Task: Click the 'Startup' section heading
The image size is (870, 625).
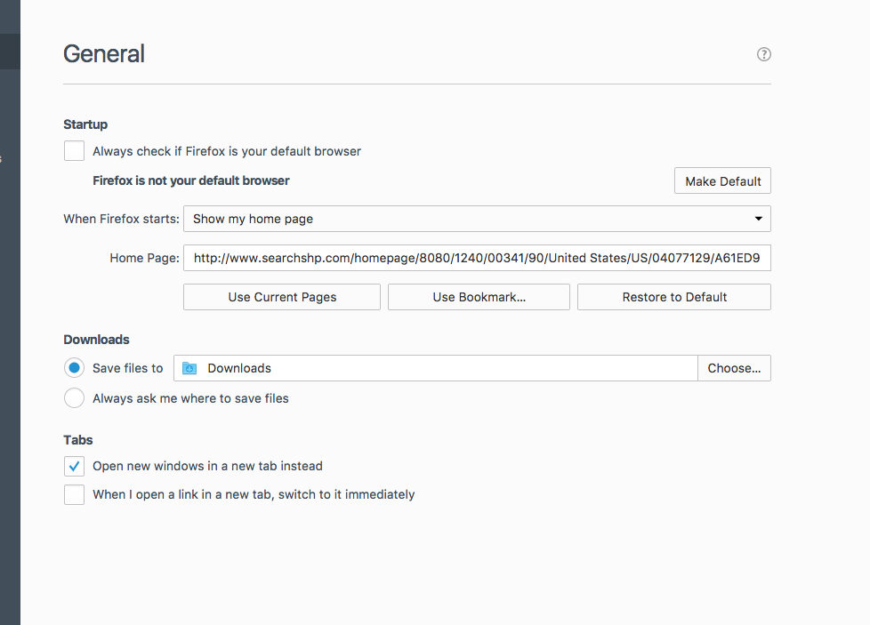Action: click(x=85, y=124)
